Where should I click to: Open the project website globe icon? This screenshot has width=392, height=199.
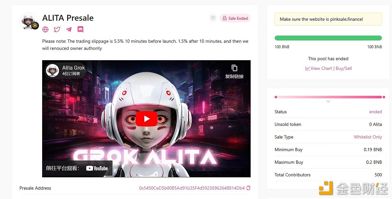45,29
